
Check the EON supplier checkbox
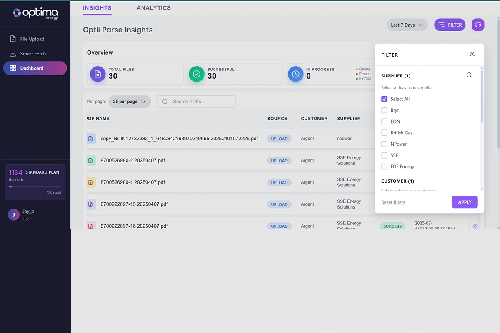(x=385, y=122)
